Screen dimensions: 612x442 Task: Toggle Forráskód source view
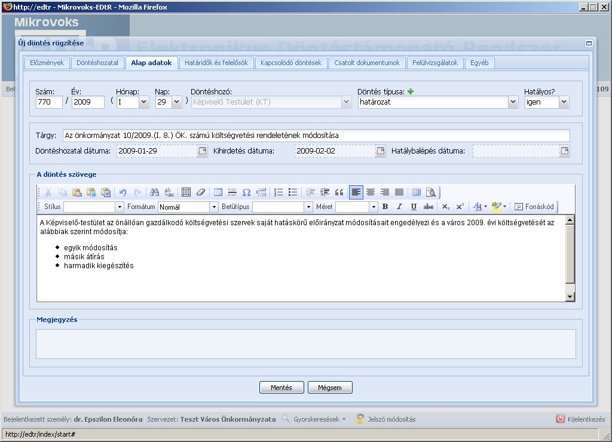[534, 207]
